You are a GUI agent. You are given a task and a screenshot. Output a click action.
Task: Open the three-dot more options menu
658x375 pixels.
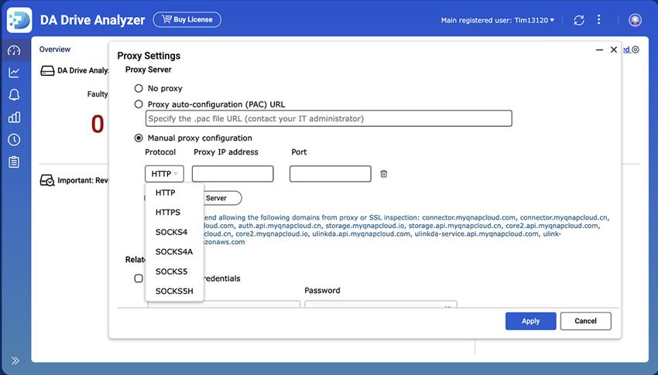tap(599, 19)
